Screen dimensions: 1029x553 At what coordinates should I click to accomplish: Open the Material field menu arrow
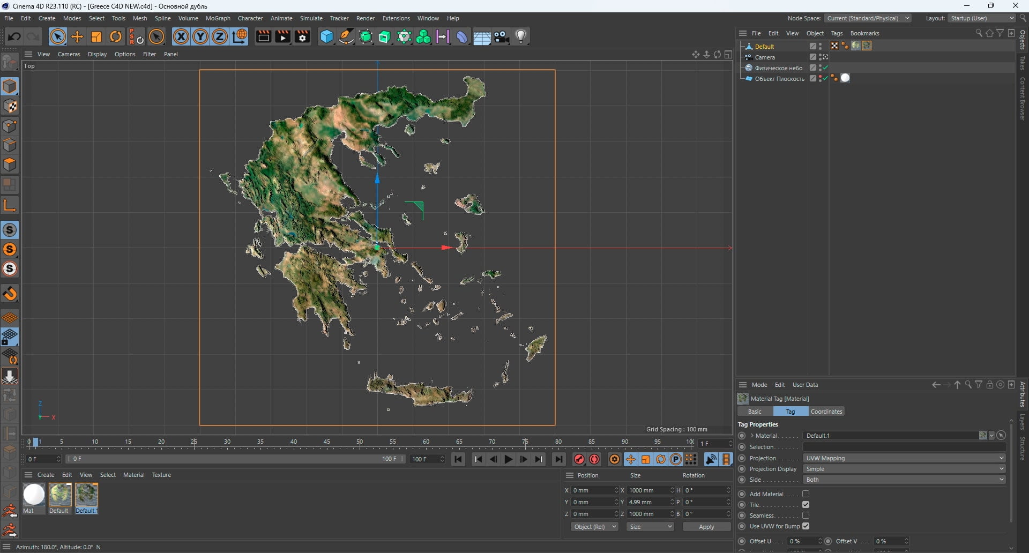(x=991, y=436)
